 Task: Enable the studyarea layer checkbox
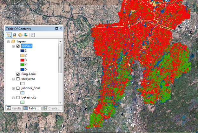(x=18, y=79)
